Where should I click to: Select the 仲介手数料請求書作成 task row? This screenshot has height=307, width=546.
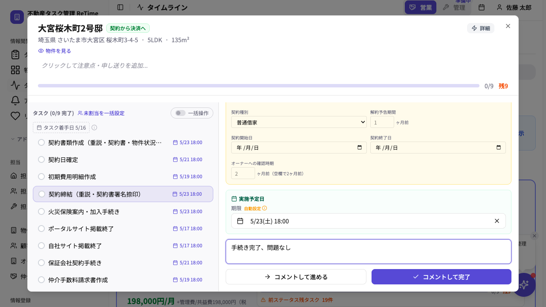(123, 280)
